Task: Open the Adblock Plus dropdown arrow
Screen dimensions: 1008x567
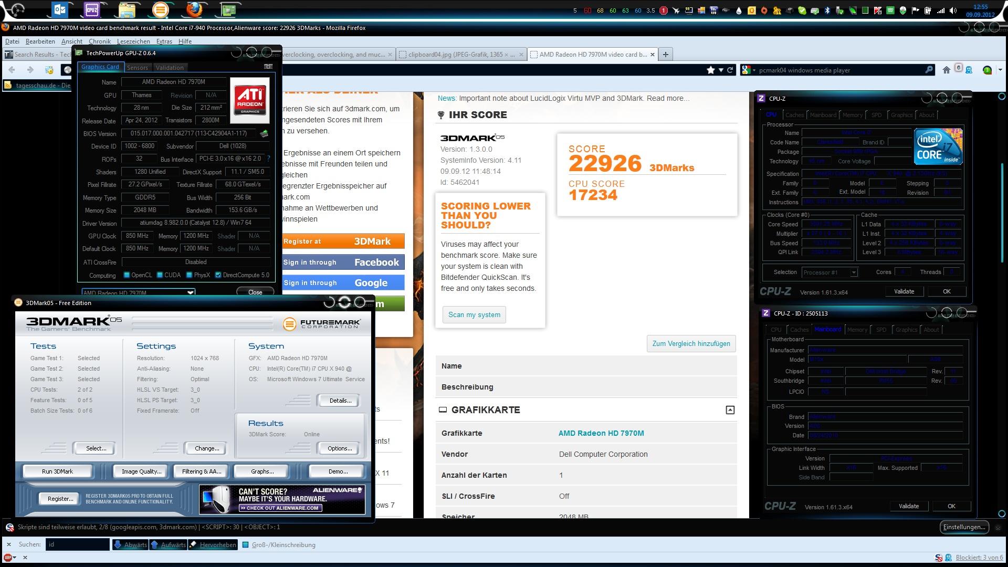Action: 14,558
